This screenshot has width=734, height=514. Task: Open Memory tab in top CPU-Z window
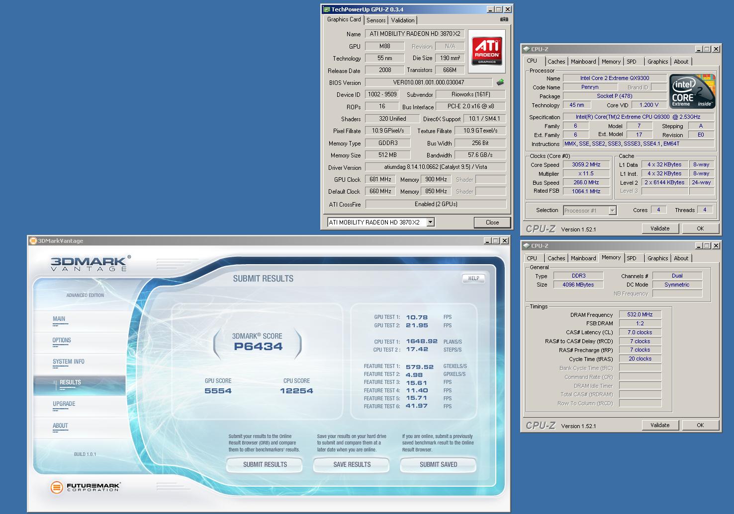click(x=611, y=62)
